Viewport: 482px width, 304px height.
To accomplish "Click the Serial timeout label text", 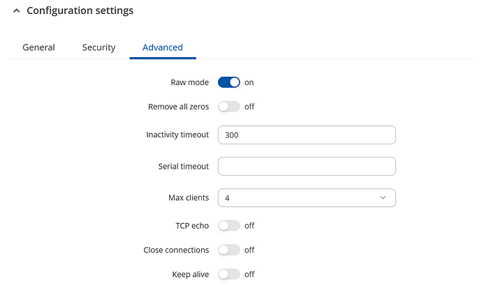I will (183, 166).
